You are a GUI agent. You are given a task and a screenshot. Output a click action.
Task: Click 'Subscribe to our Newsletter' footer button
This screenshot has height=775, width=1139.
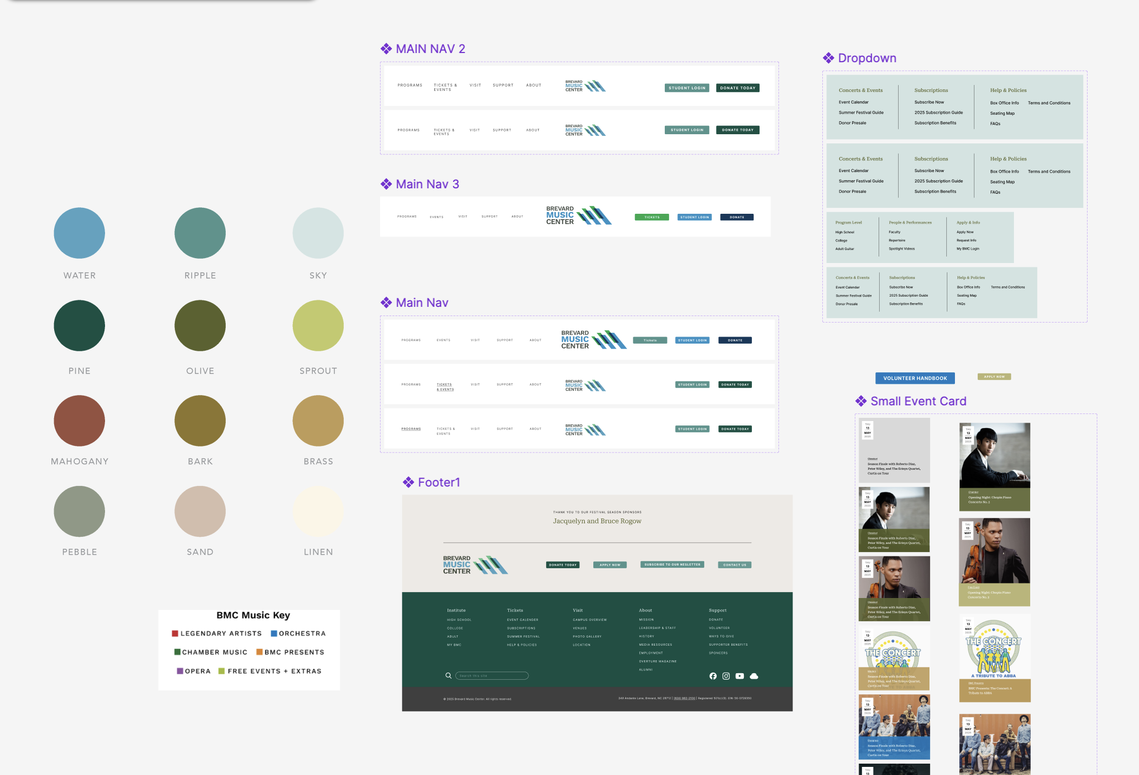tap(672, 564)
